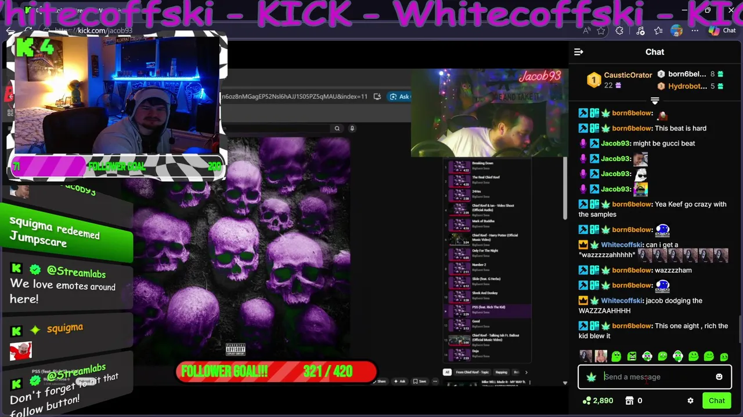Insert the angry green square emote
The width and height of the screenshot is (743, 417).
tap(632, 357)
